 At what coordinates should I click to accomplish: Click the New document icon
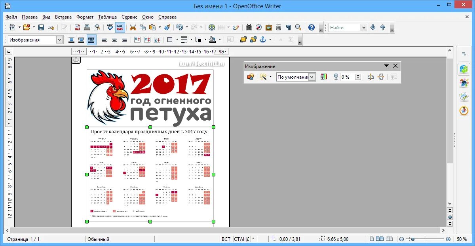(12, 27)
